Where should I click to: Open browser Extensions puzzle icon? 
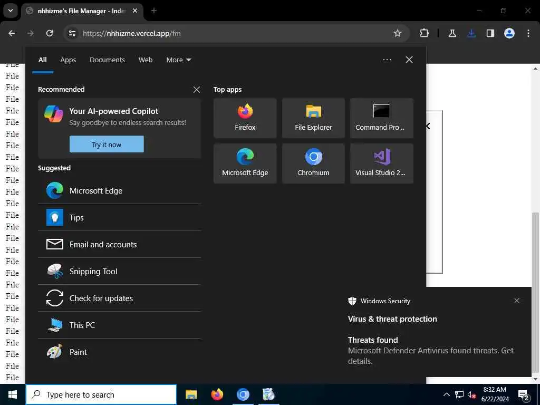coord(425,33)
